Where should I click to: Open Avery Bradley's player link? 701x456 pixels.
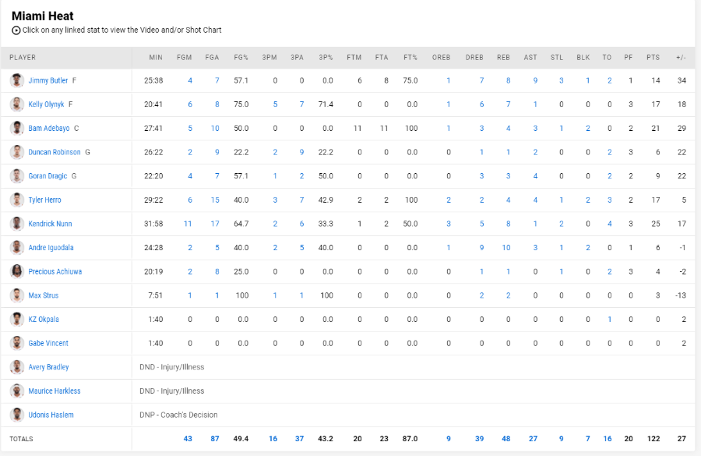tap(49, 367)
